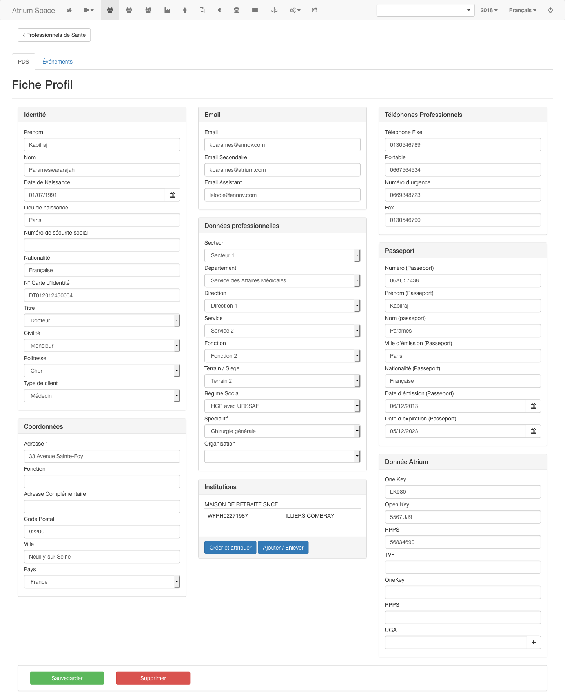Open the document icon in navbar

(202, 10)
